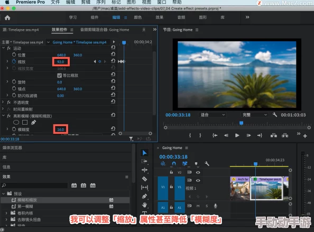Toggle animation stopwatch for 模糊度
The height and width of the screenshot is (232, 314).
14,129
